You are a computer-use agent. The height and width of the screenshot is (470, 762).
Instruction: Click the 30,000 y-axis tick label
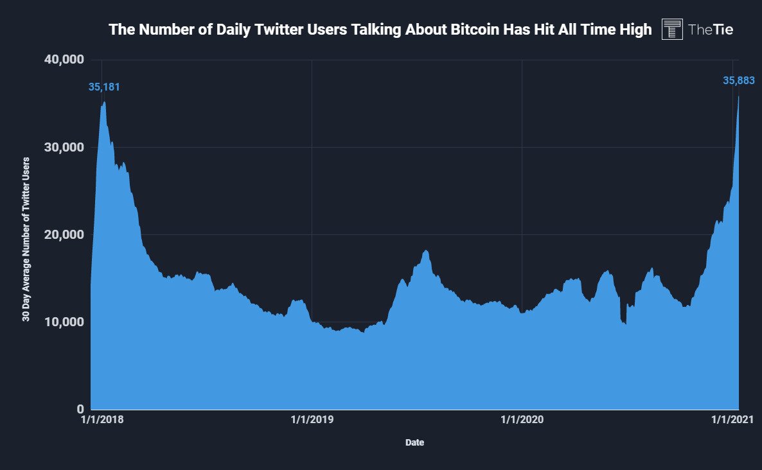(x=64, y=147)
